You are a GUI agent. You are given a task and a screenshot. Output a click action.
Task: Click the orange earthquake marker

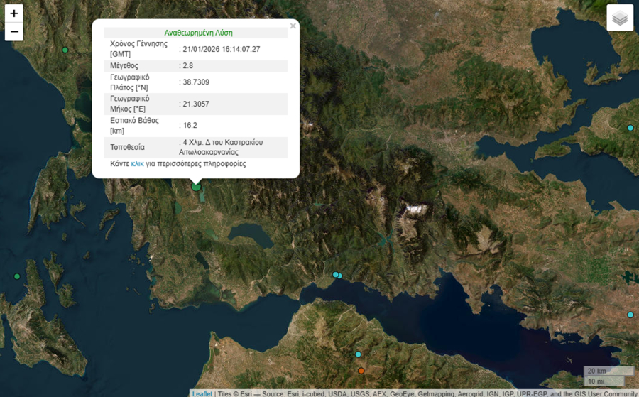click(x=361, y=371)
